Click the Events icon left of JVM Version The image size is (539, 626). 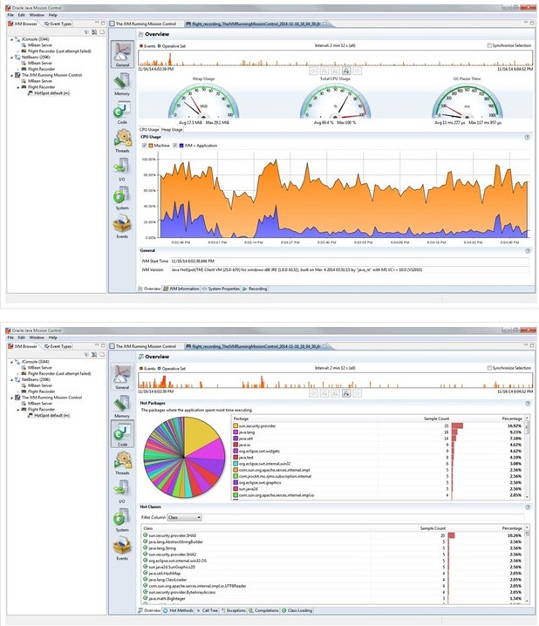122,228
